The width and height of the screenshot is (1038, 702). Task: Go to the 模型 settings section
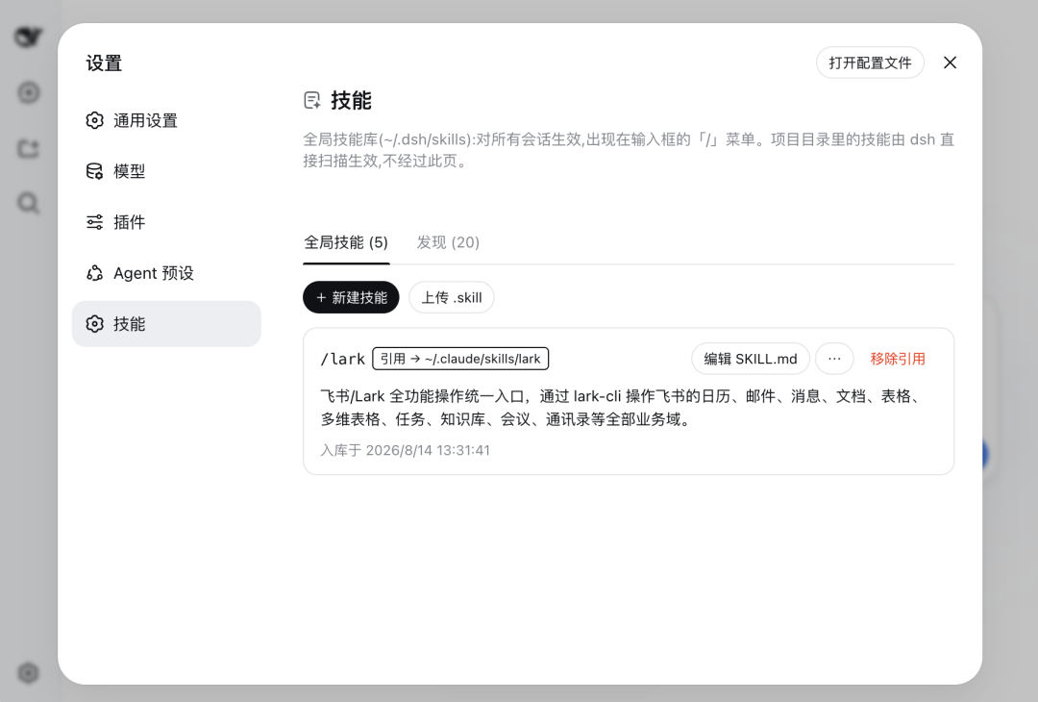point(166,171)
